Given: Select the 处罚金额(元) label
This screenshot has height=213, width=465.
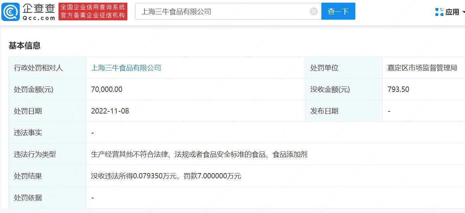Looking at the screenshot, I should tap(34, 90).
